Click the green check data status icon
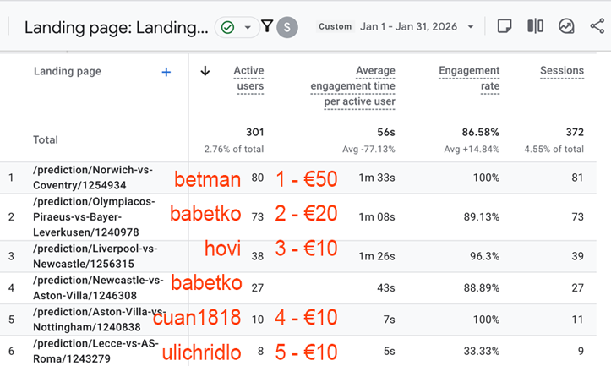Viewport: 611px width, 366px height. (226, 27)
